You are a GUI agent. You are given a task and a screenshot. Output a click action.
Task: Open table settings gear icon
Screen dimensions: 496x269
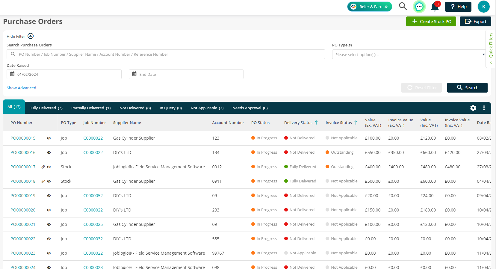pos(473,108)
